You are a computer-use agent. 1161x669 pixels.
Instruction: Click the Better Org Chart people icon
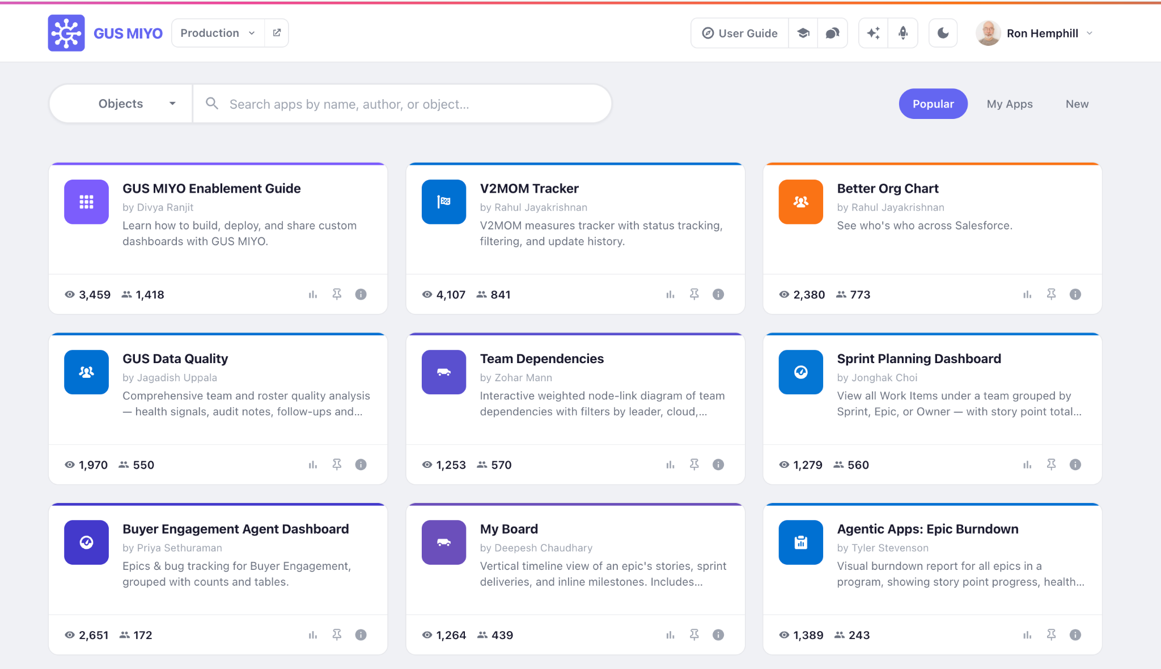(801, 202)
